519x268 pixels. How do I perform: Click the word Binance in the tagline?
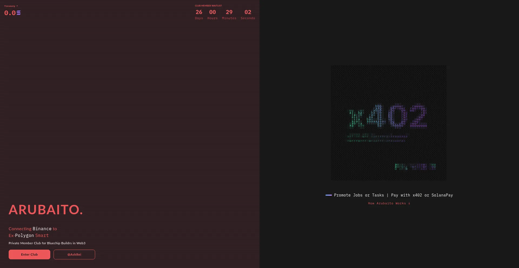coord(42,229)
